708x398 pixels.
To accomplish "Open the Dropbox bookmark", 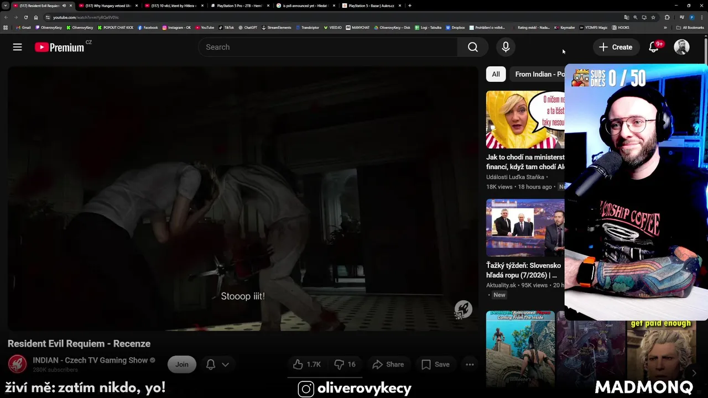I will pos(455,27).
